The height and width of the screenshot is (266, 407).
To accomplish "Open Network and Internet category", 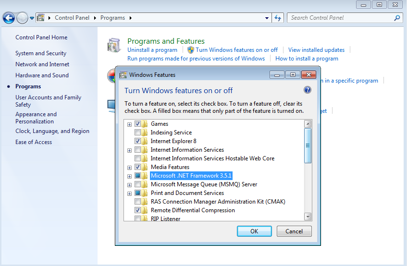I will (42, 64).
